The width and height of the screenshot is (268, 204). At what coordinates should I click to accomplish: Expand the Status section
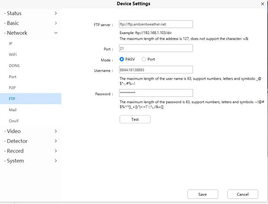tap(30, 13)
